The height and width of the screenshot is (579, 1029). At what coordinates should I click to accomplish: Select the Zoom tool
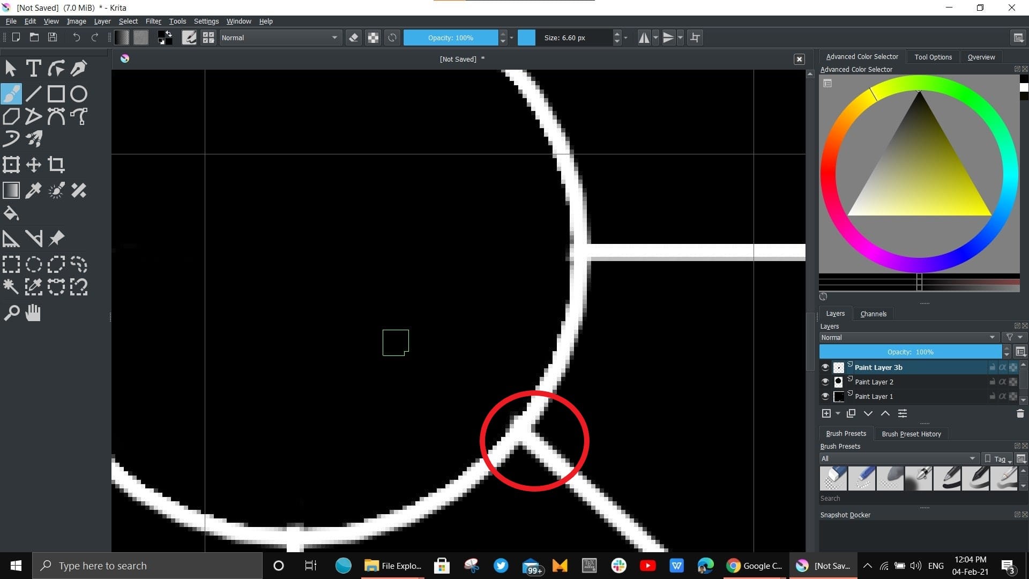point(11,313)
